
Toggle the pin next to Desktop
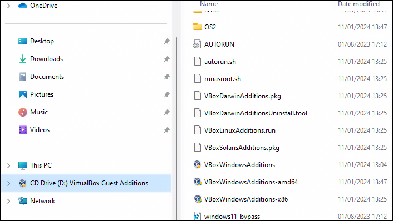166,41
